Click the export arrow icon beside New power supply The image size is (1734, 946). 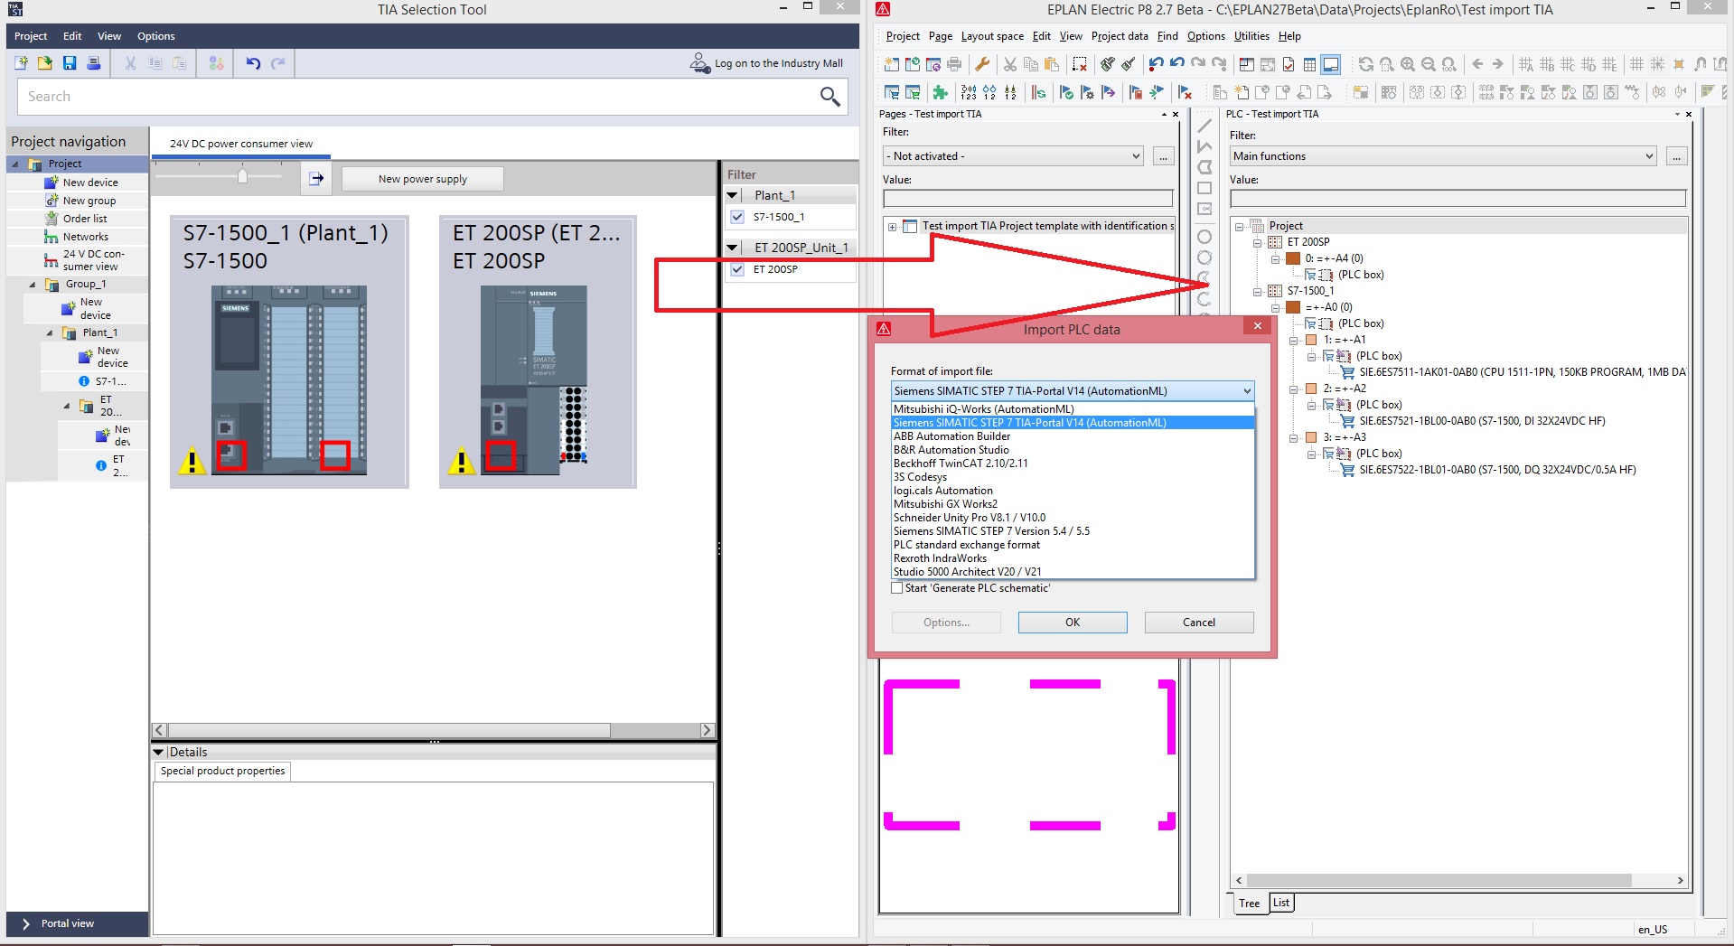pos(316,179)
